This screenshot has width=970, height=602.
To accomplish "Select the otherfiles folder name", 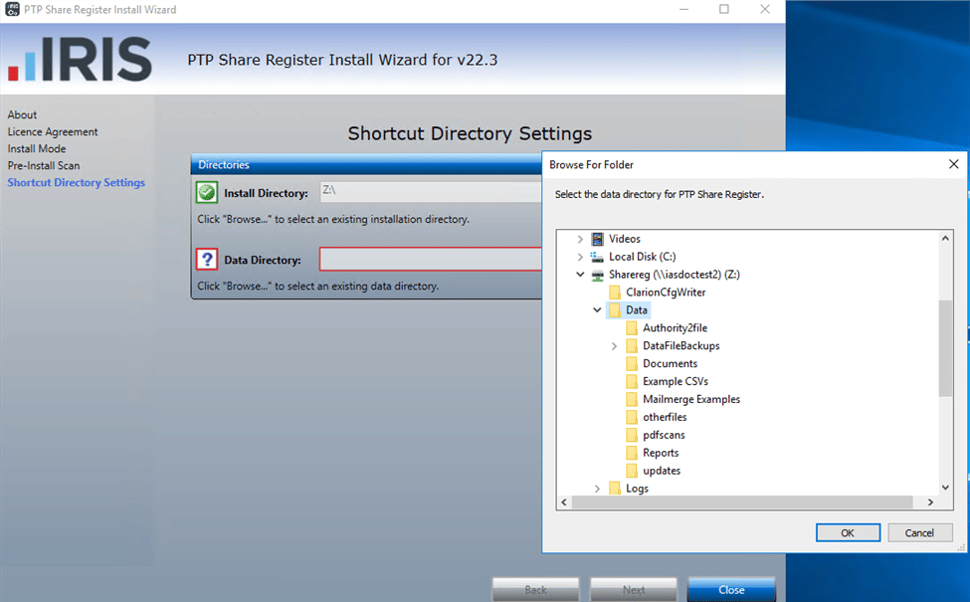I will point(665,417).
